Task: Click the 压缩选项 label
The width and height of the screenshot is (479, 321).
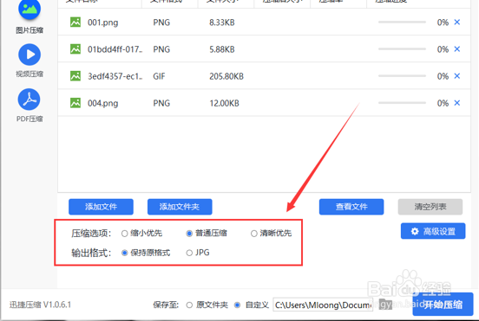Action: click(x=91, y=234)
